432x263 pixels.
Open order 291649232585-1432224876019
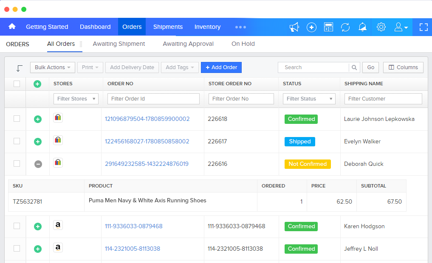[147, 164]
